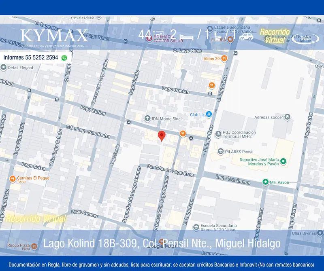324x271 pixels.
Task: Click the bus stop icon near Lago Urmiah
Action: coord(210,94)
